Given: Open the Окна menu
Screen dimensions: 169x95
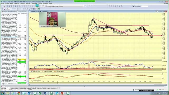Looking at the screenshot, I should tap(51, 3).
